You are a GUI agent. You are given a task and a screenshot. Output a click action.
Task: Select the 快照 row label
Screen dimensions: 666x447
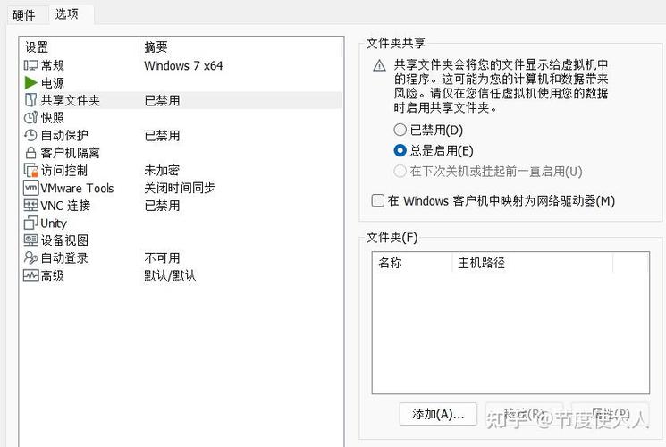click(53, 118)
